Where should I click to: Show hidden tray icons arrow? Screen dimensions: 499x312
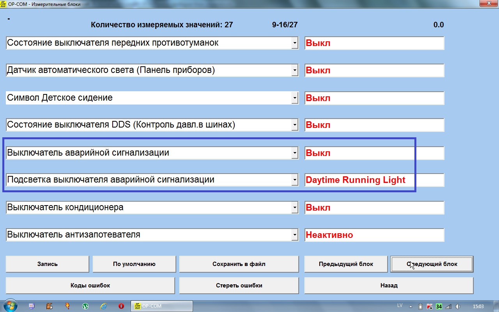click(411, 307)
